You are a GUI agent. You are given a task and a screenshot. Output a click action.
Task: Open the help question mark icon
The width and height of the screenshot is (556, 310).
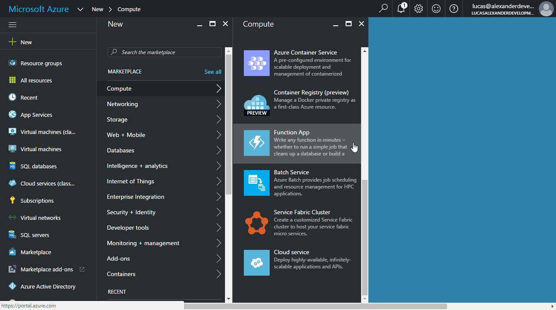click(454, 9)
